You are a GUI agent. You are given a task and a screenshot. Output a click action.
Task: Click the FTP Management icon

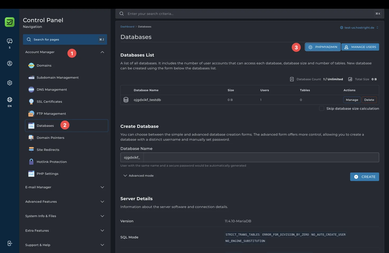click(31, 114)
